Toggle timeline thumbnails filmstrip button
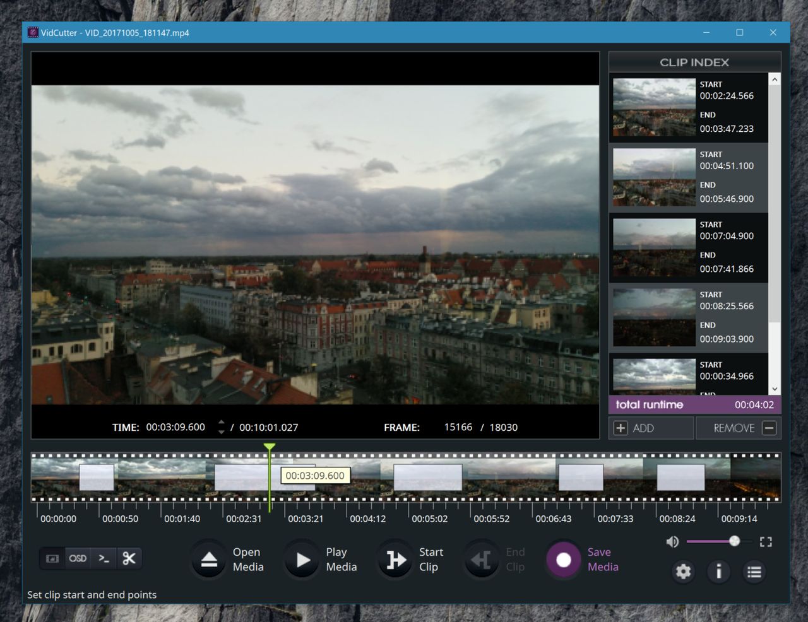The height and width of the screenshot is (622, 808). 52,558
